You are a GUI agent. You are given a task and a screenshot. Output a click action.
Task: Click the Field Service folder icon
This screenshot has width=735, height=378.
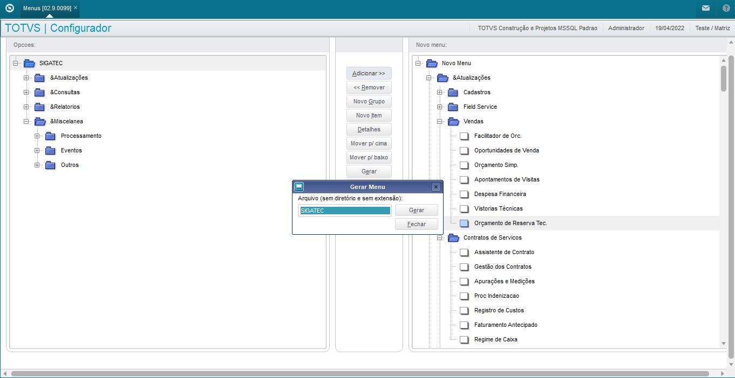click(x=453, y=107)
